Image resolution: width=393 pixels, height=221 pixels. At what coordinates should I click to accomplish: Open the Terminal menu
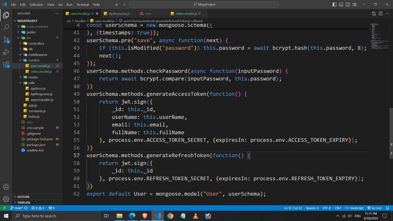point(82,4)
